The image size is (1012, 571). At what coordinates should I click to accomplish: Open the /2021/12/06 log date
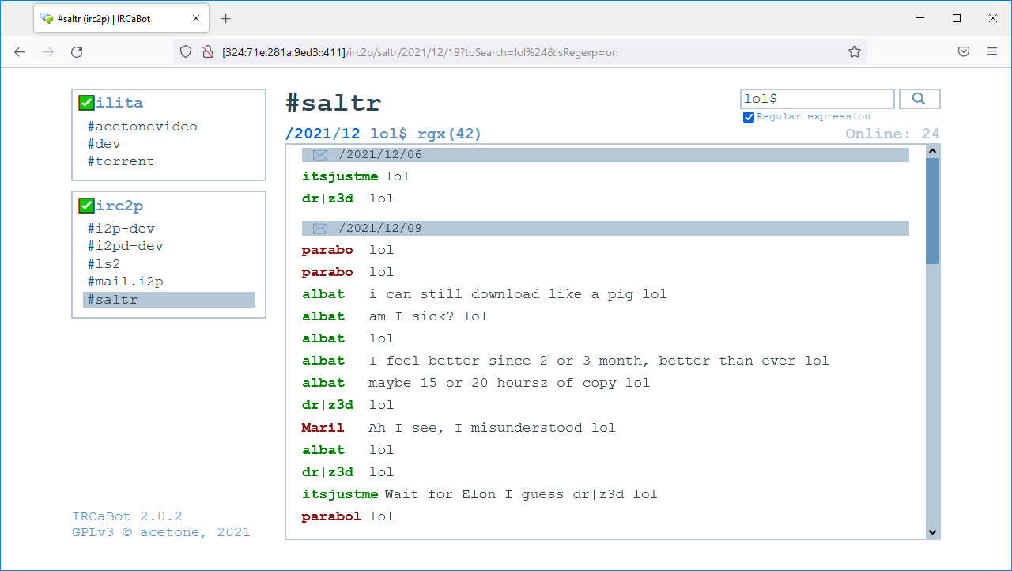tap(380, 155)
